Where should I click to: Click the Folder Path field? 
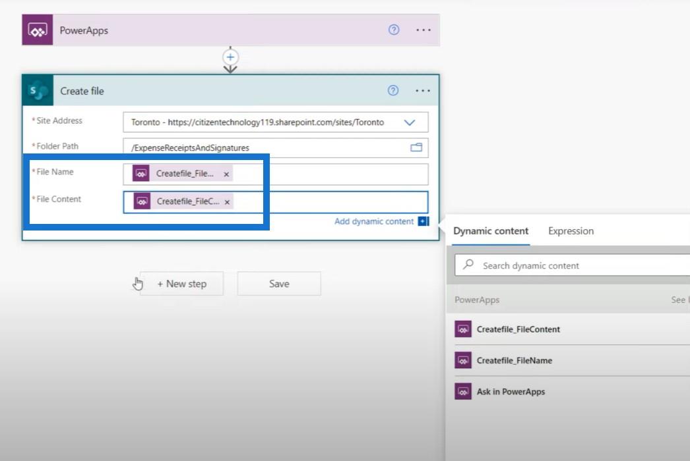(276, 148)
